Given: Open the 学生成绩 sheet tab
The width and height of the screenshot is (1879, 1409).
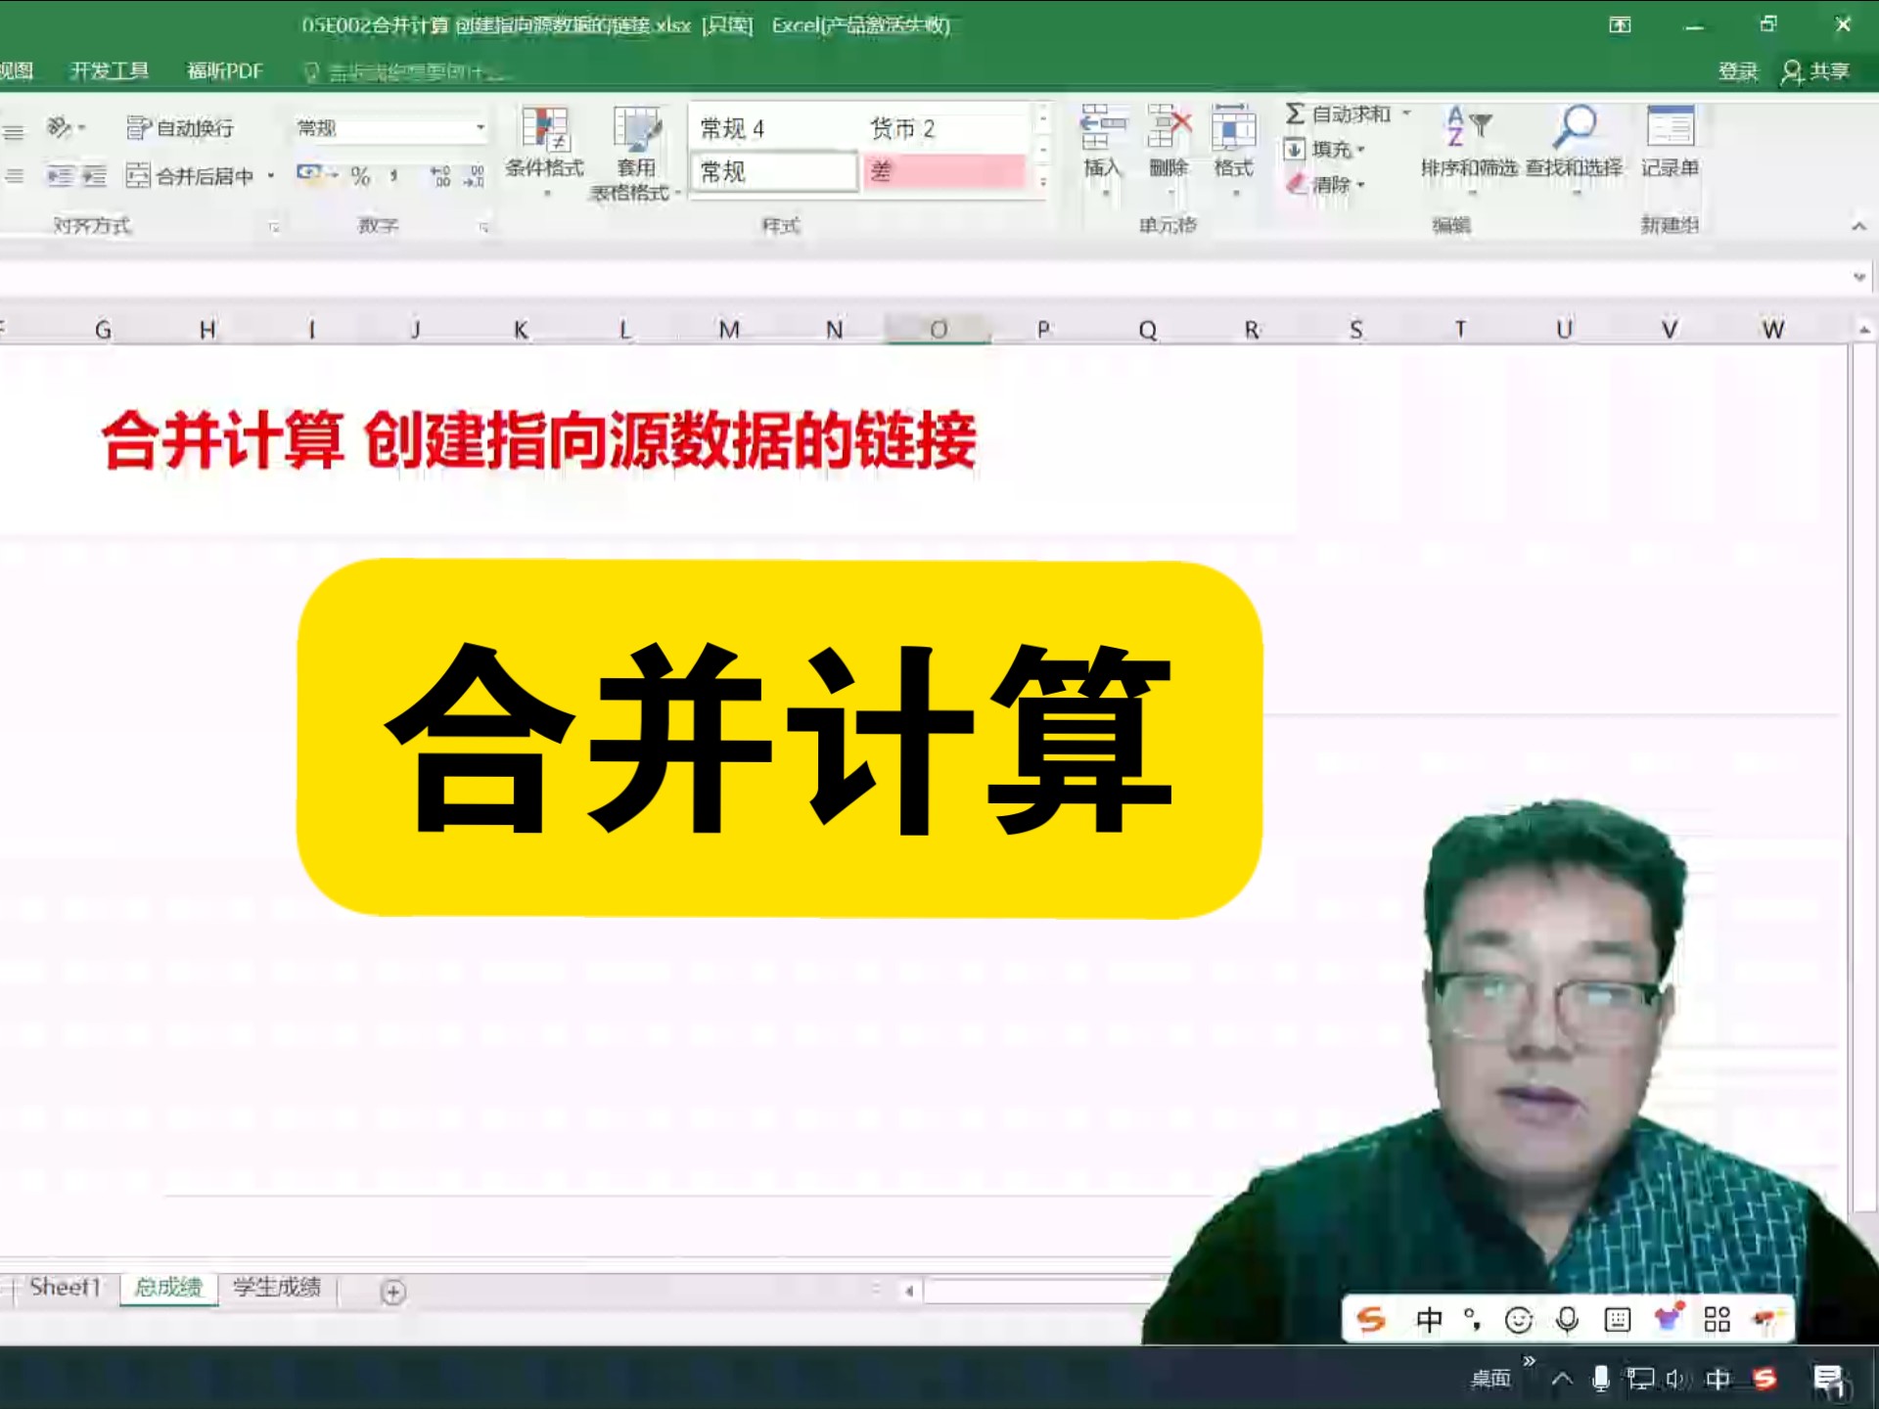Looking at the screenshot, I should [x=276, y=1288].
